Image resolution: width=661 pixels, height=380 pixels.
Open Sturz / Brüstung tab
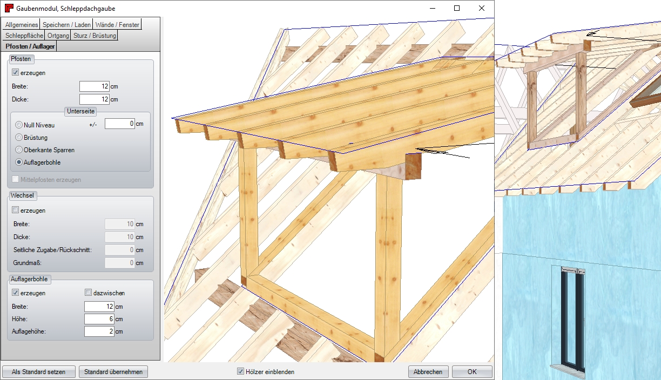tap(95, 36)
